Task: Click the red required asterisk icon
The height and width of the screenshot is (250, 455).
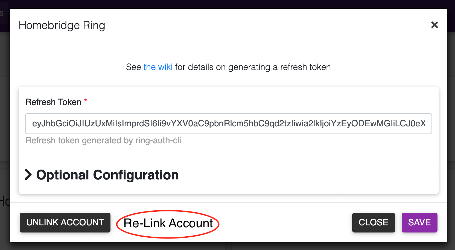Action: [x=85, y=101]
